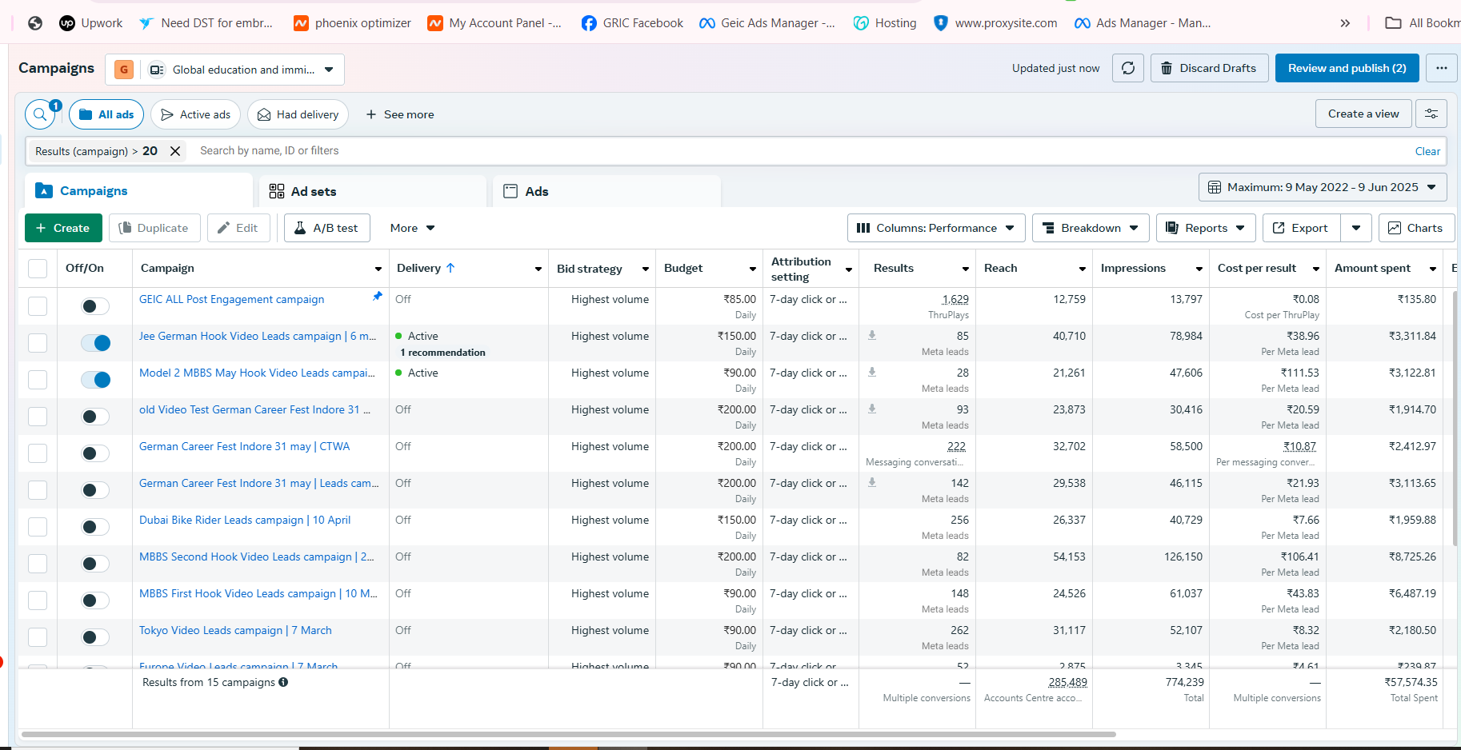Click the globe bookmark icon

point(35,23)
